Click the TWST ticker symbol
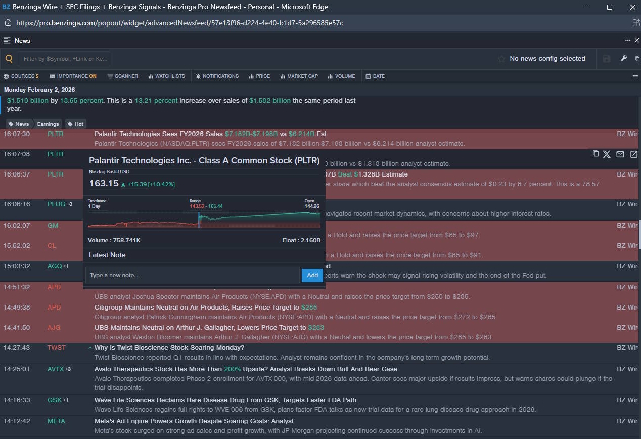This screenshot has height=439, width=641. (x=56, y=348)
